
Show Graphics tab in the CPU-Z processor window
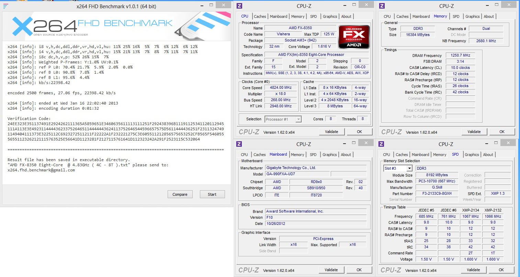coord(330,16)
